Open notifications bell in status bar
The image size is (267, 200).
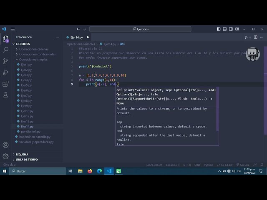point(262,165)
